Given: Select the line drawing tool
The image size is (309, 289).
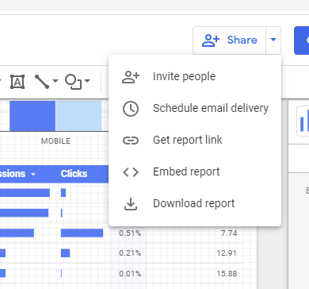Looking at the screenshot, I should [x=42, y=82].
